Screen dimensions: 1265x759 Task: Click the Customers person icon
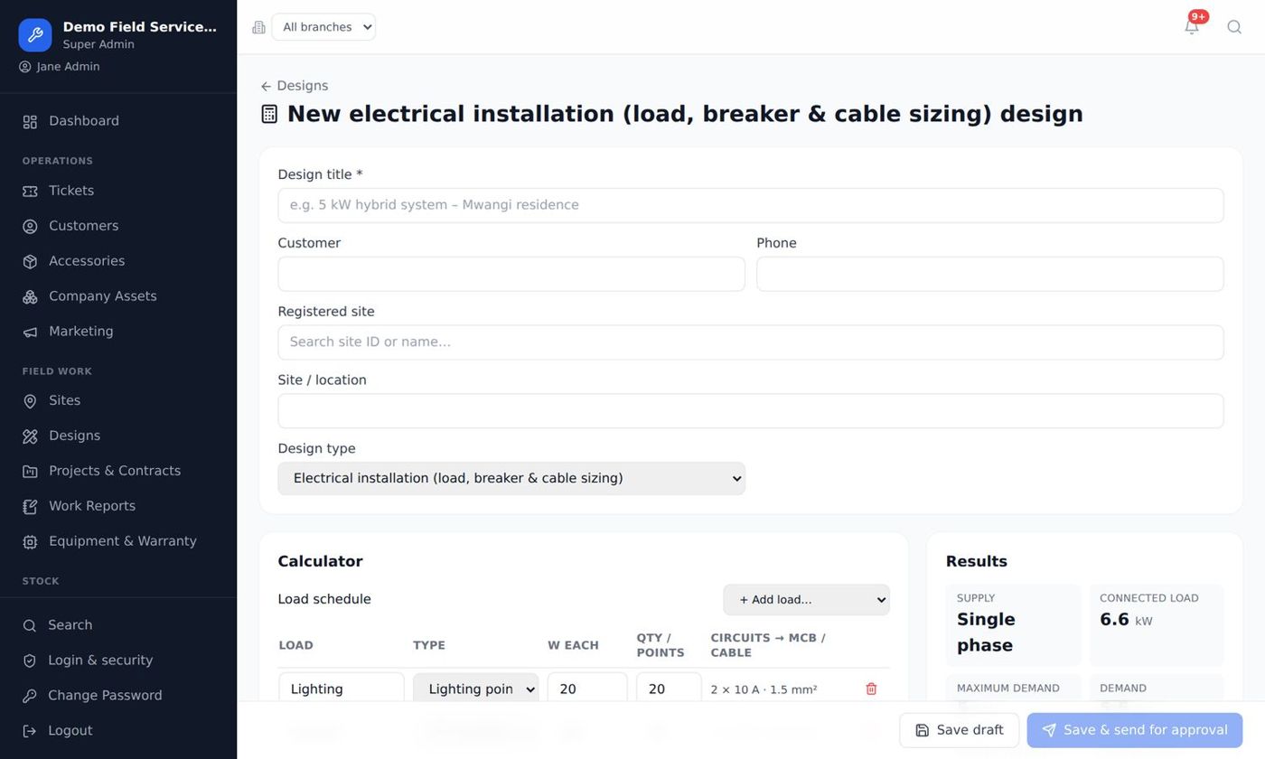(x=30, y=227)
